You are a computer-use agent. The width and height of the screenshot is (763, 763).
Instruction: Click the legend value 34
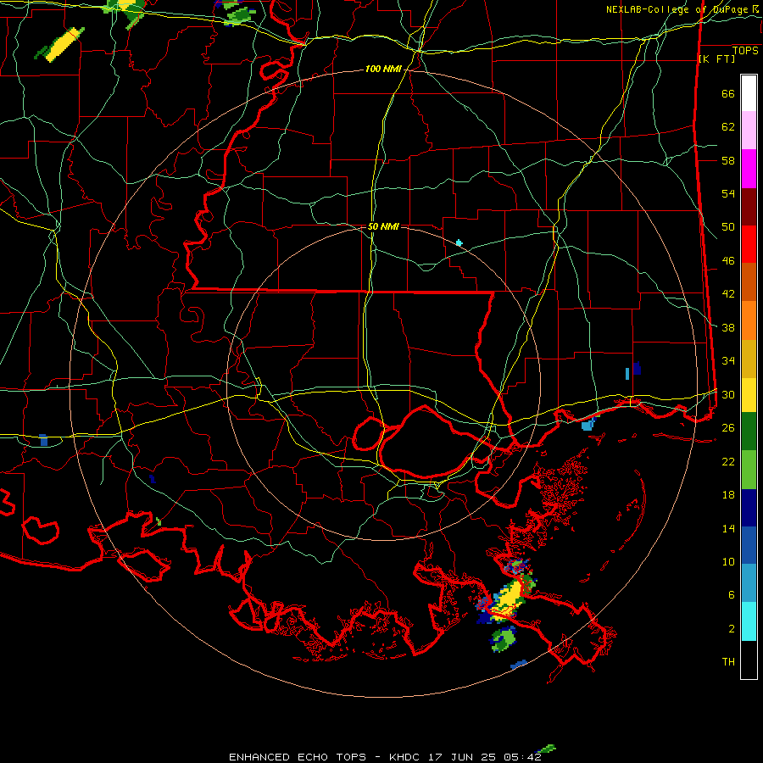(x=728, y=361)
